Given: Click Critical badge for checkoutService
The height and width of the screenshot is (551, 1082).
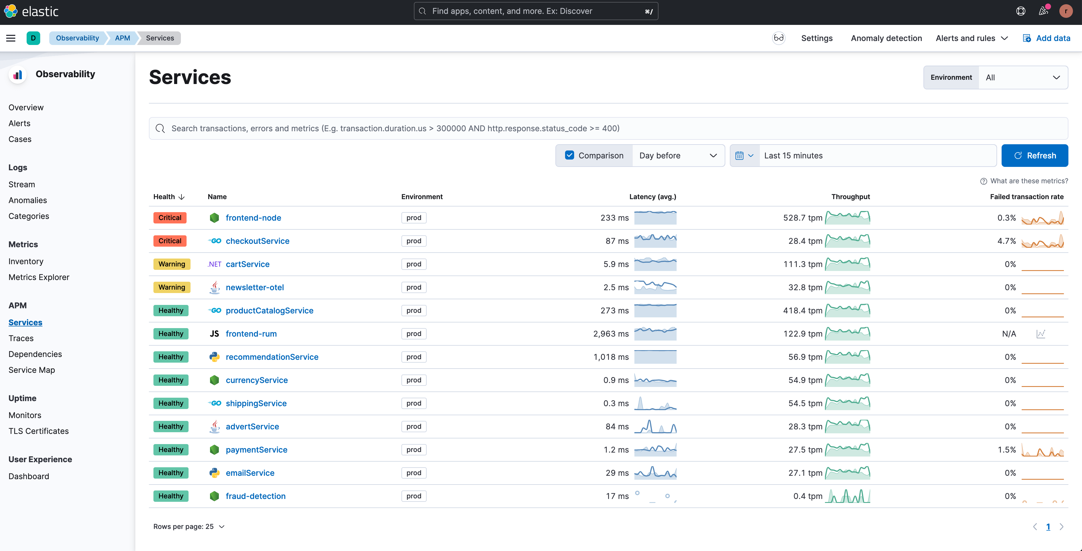Looking at the screenshot, I should [x=170, y=241].
